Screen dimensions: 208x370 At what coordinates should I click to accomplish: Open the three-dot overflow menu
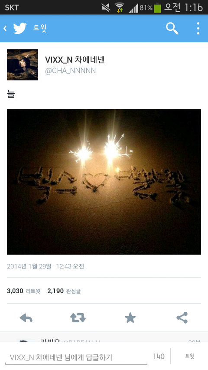(198, 29)
